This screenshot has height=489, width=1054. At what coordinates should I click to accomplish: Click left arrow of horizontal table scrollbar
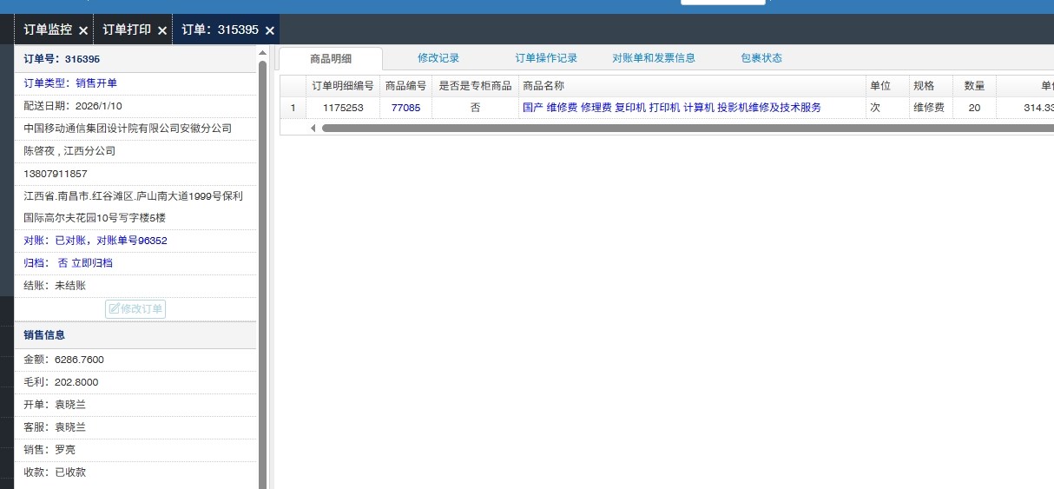313,128
